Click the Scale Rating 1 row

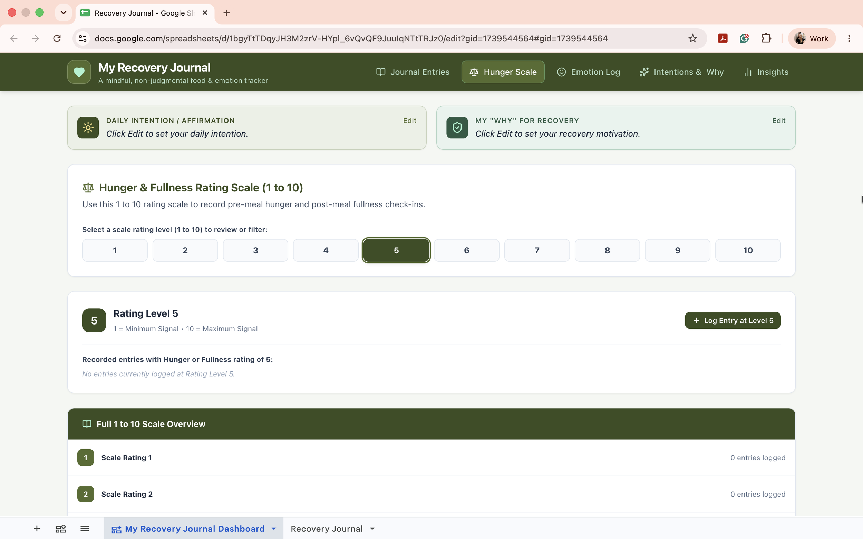coord(431,457)
